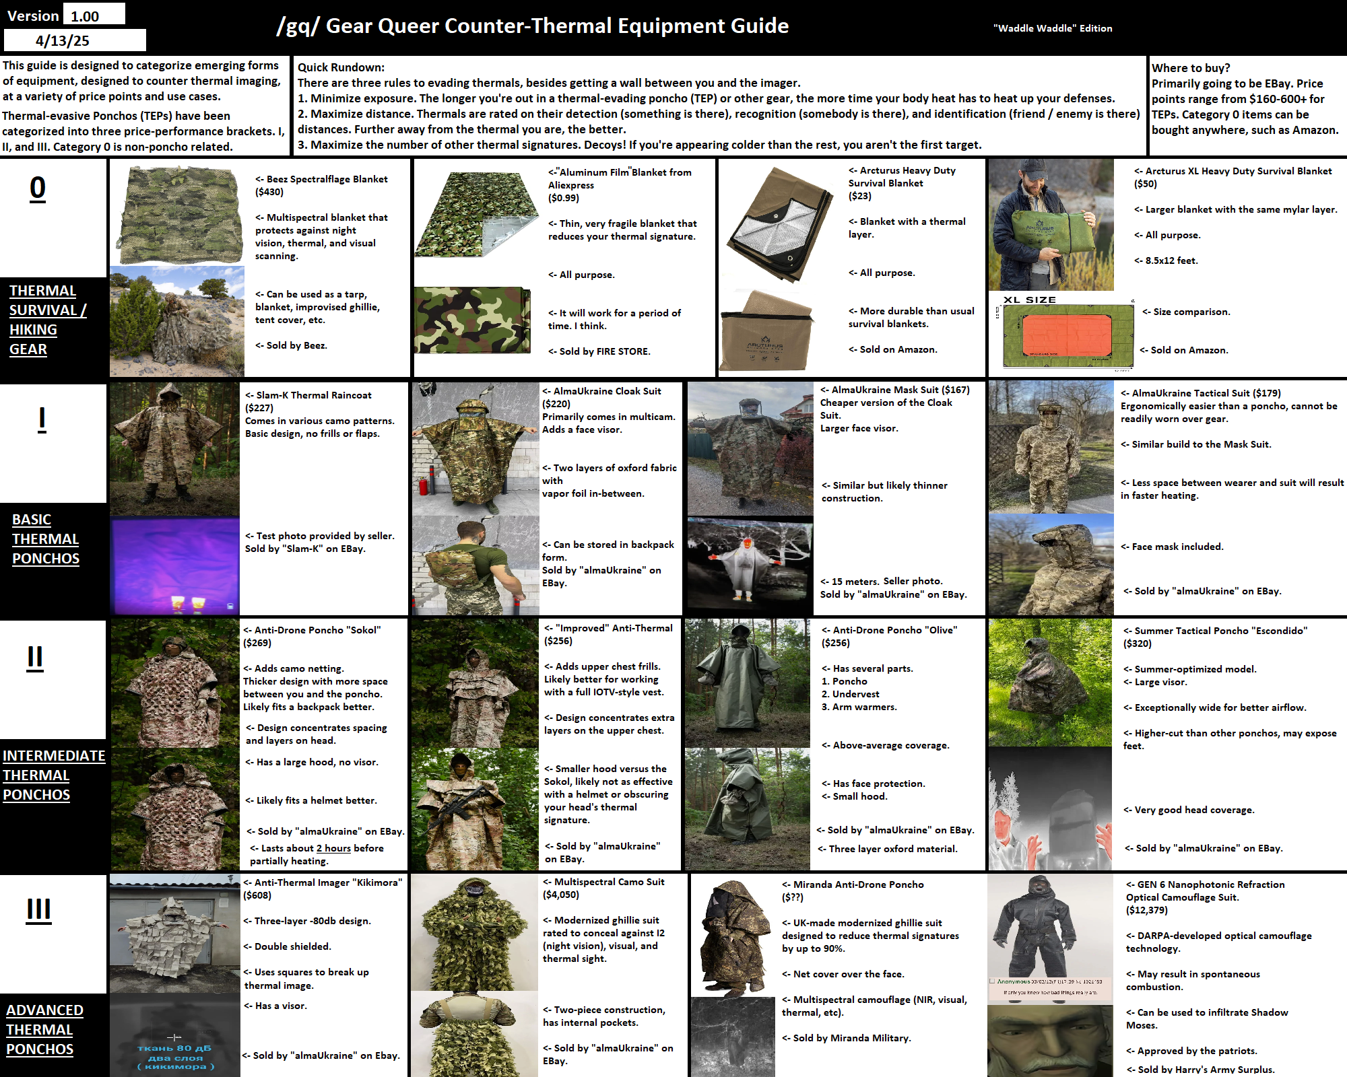The width and height of the screenshot is (1347, 1077).
Task: Click the INTERMEDIATE THERMAL PONCHOS label
Action: tap(54, 775)
